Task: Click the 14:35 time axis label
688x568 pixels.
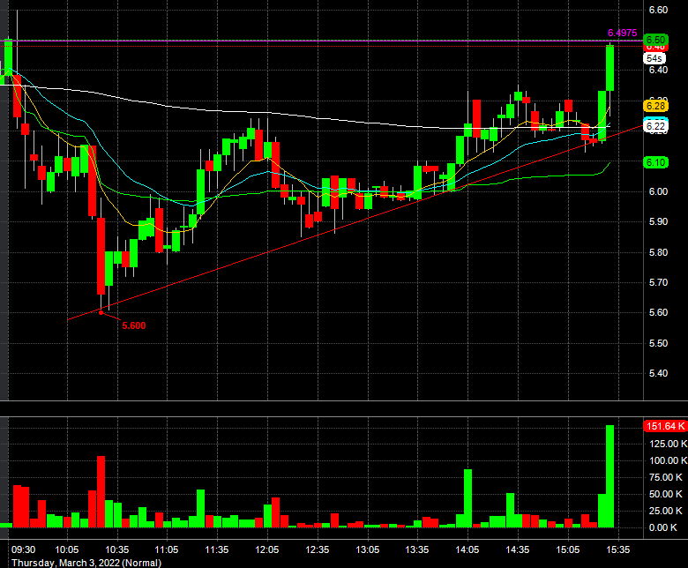Action: click(x=517, y=549)
